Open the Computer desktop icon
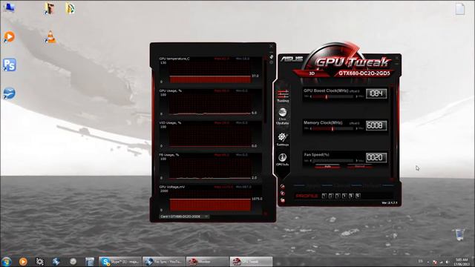Image resolution: width=475 pixels, height=267 pixels. [9, 8]
